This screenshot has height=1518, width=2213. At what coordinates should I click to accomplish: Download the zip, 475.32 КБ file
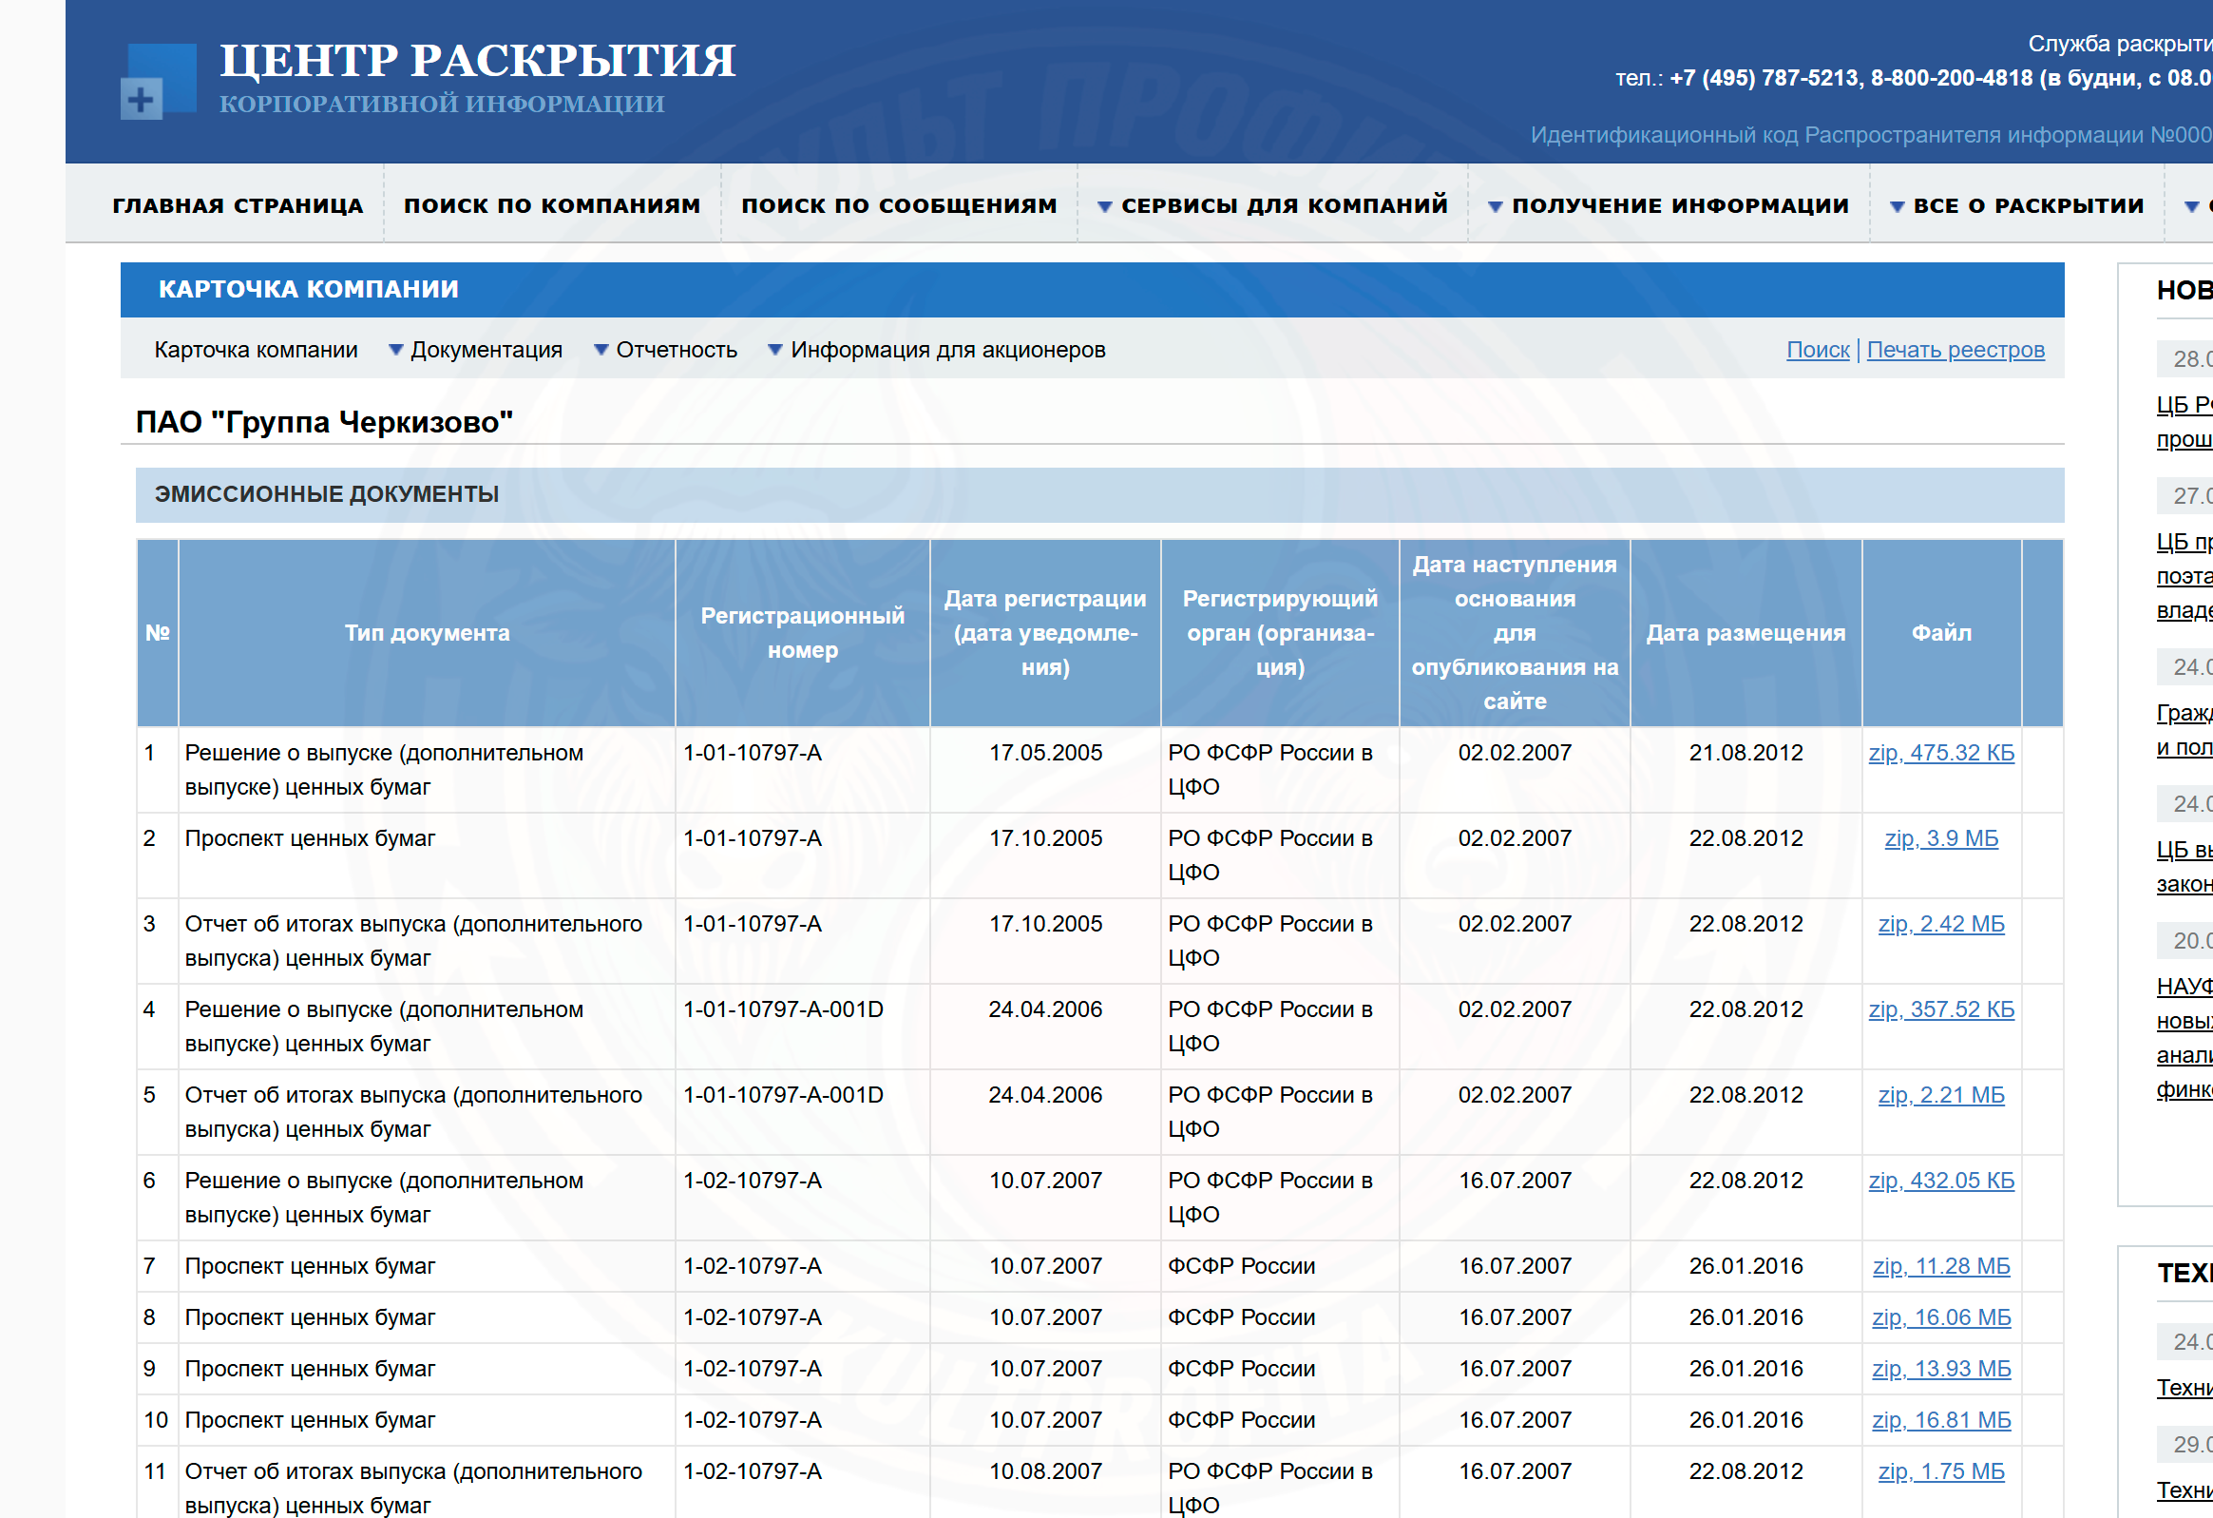point(1941,752)
